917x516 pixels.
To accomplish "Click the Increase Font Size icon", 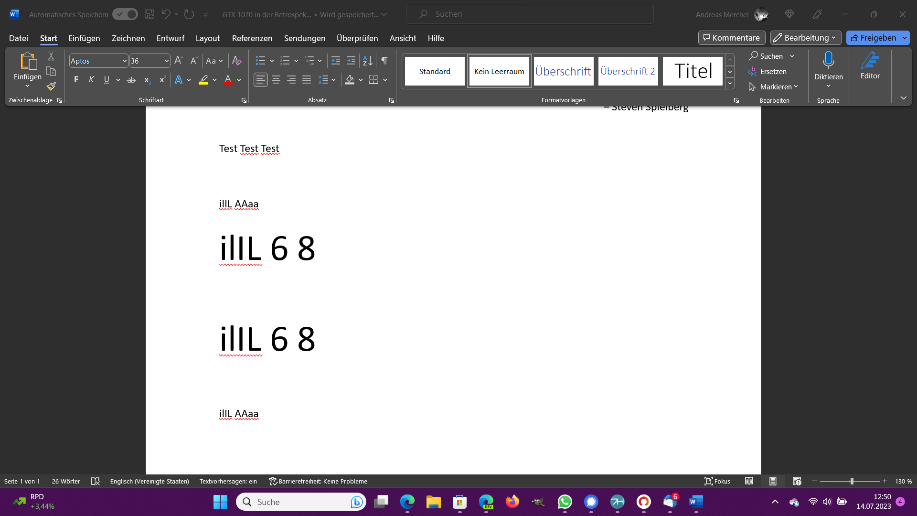I will point(179,61).
